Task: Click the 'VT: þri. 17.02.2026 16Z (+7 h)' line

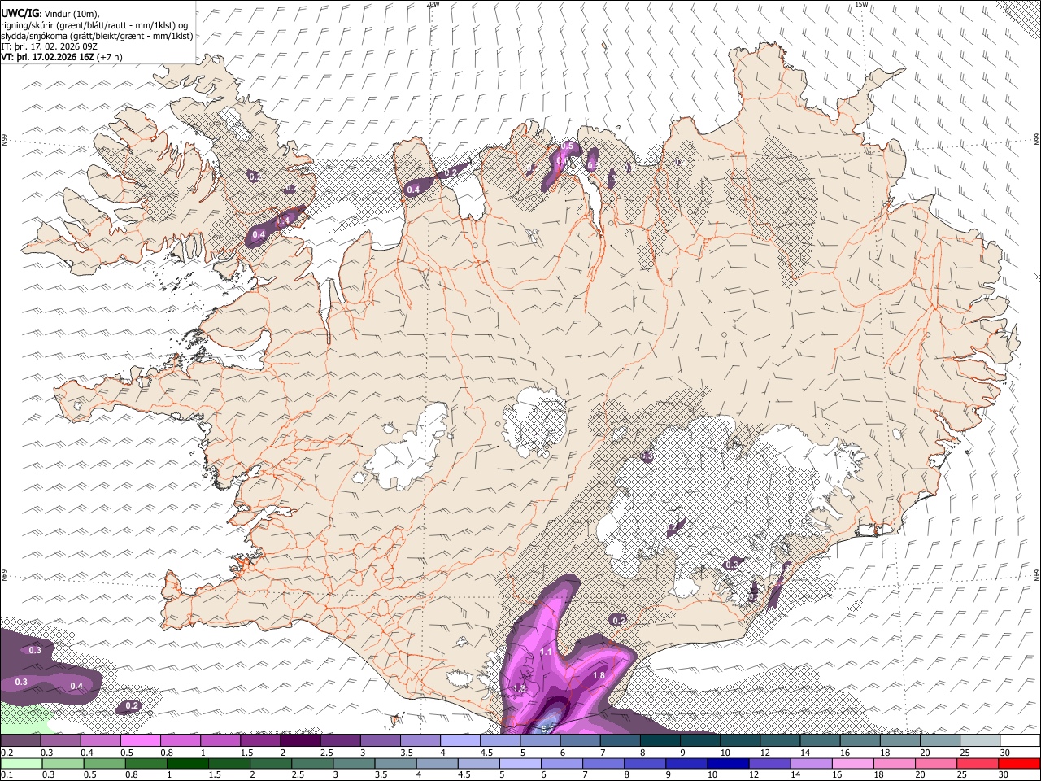Action: tap(62, 57)
